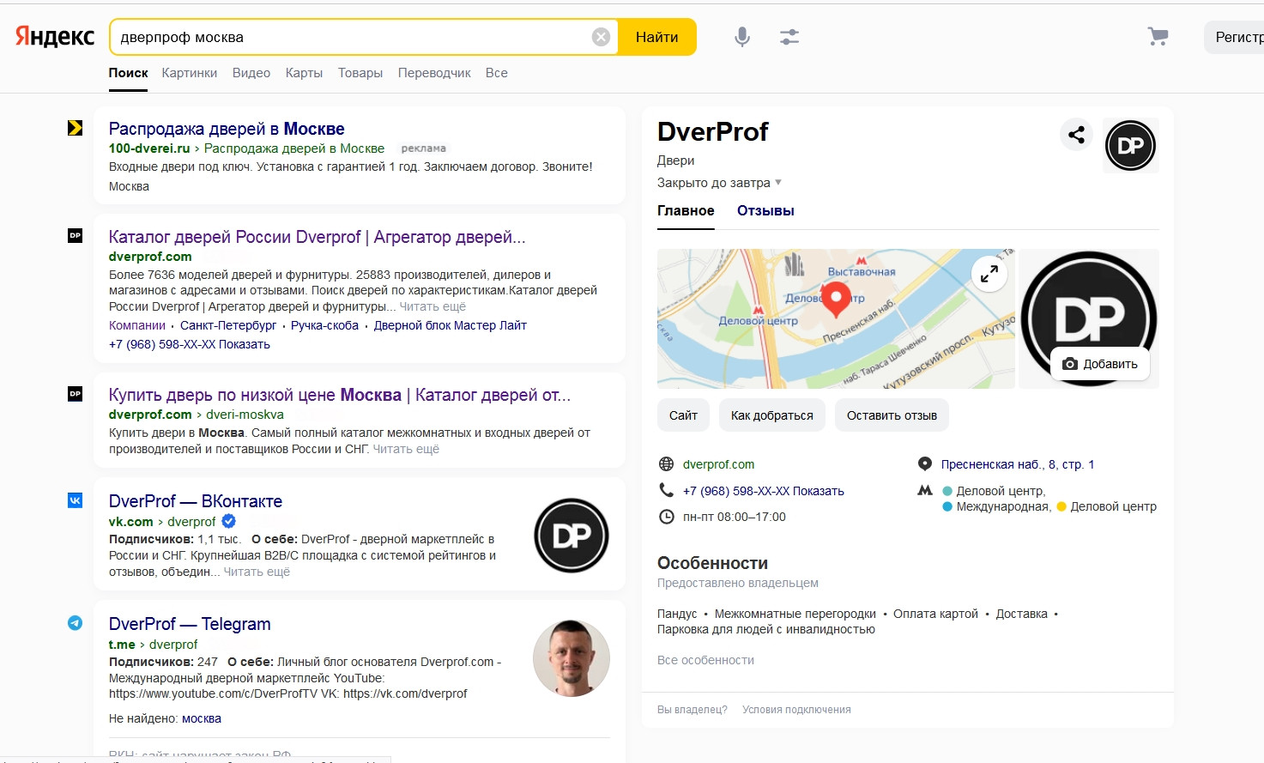Click the metro M icon
This screenshot has width=1264, height=763.
[x=925, y=491]
